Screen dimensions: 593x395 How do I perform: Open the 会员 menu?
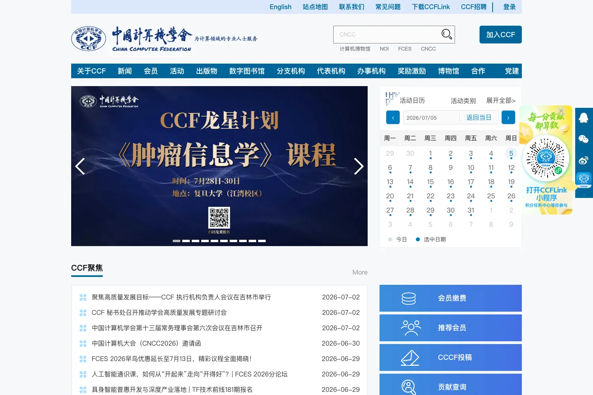151,71
